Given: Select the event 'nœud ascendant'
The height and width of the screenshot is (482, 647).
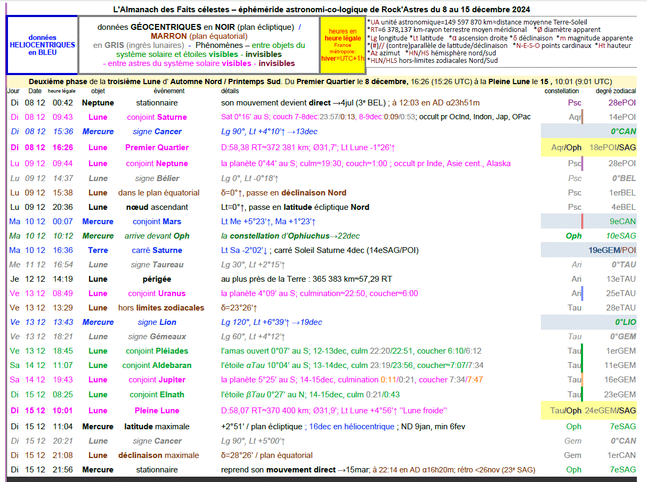Looking at the screenshot, I should point(157,207).
